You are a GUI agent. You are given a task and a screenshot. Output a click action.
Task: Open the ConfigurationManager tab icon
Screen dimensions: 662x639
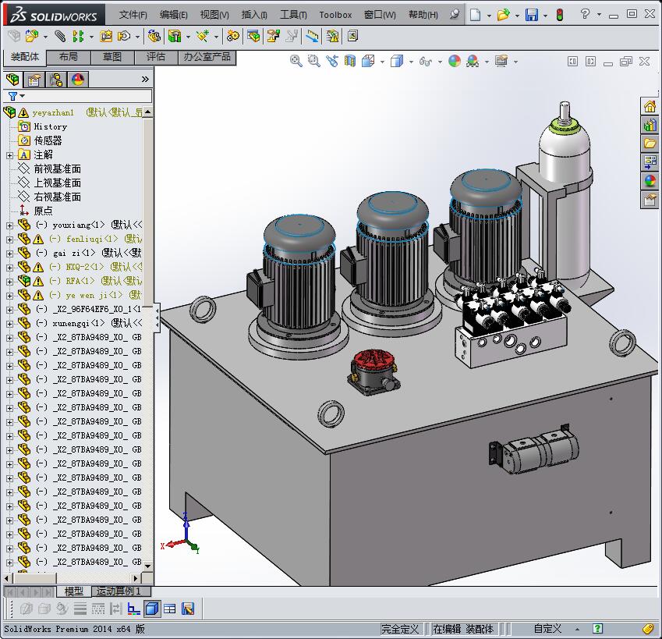56,80
